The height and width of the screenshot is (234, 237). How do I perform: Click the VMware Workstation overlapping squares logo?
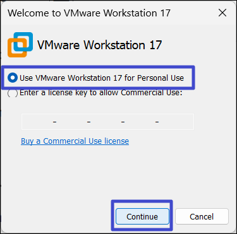tap(20, 45)
